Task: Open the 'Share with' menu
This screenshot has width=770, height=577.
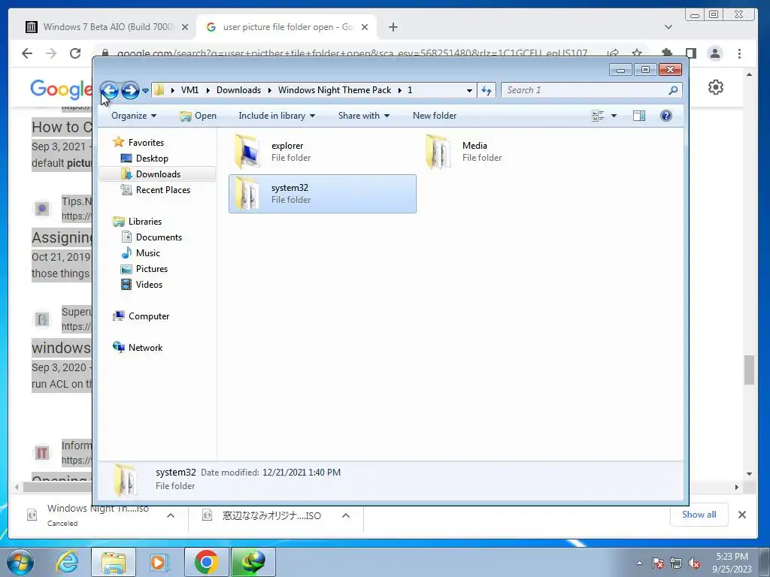Action: (x=363, y=116)
